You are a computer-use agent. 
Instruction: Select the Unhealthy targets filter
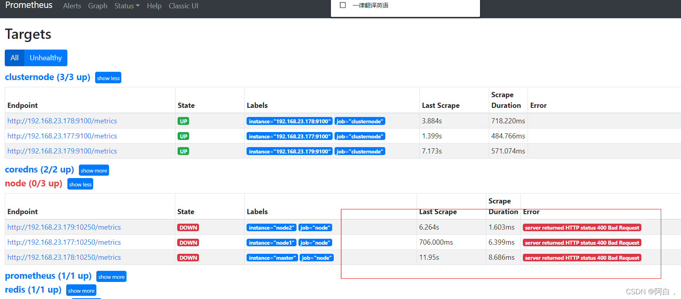tap(46, 58)
